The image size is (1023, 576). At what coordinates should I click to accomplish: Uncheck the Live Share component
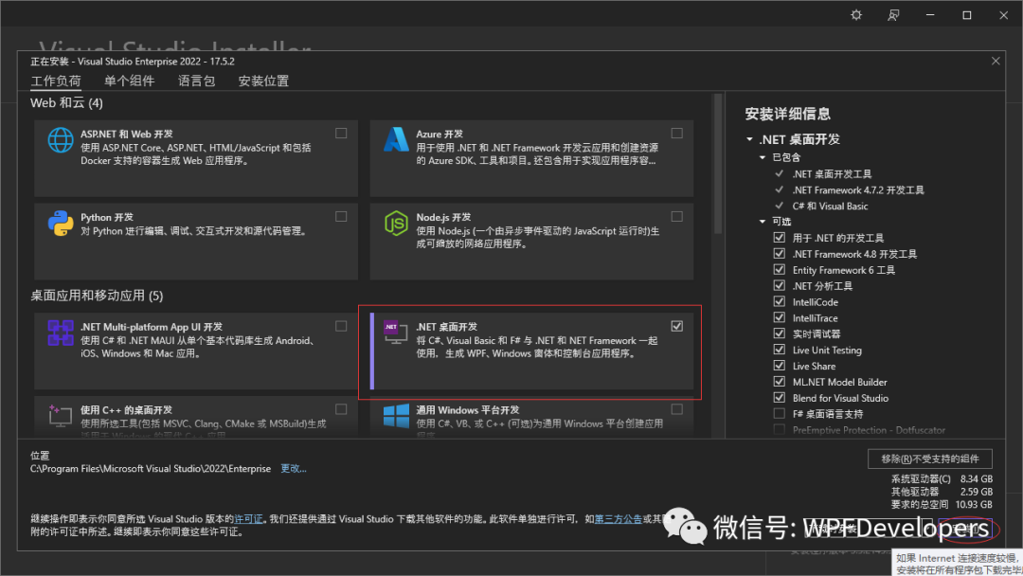click(x=779, y=366)
